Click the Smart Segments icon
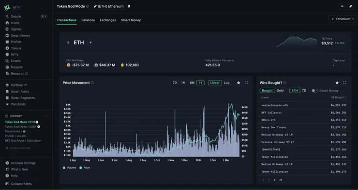358x190 pixels. point(7,98)
